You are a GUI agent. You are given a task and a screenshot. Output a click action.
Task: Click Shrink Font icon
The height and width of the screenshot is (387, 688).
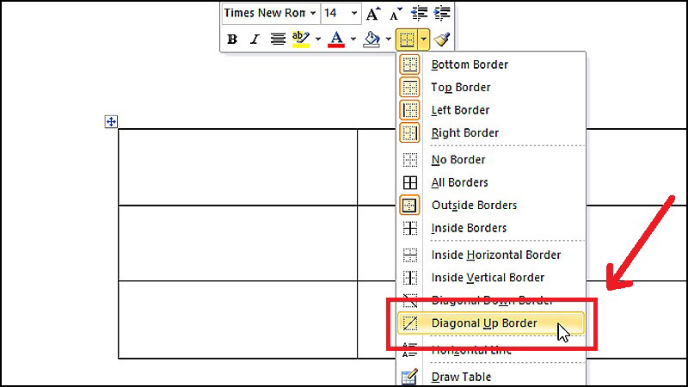click(396, 14)
